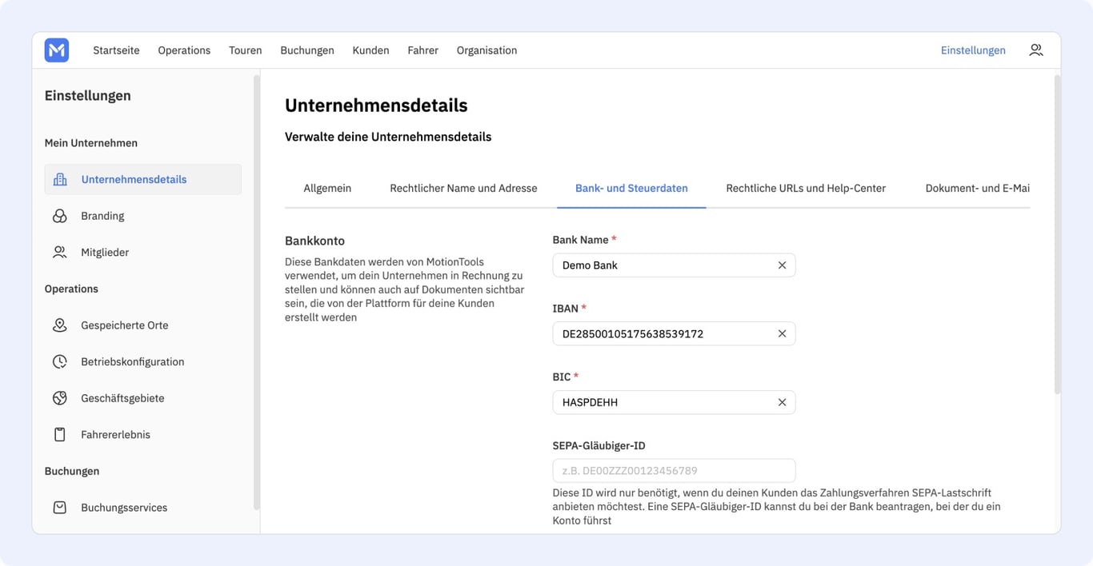Viewport: 1093px width, 566px height.
Task: Click the Operations sidebar section heading
Action: pyautogui.click(x=71, y=289)
